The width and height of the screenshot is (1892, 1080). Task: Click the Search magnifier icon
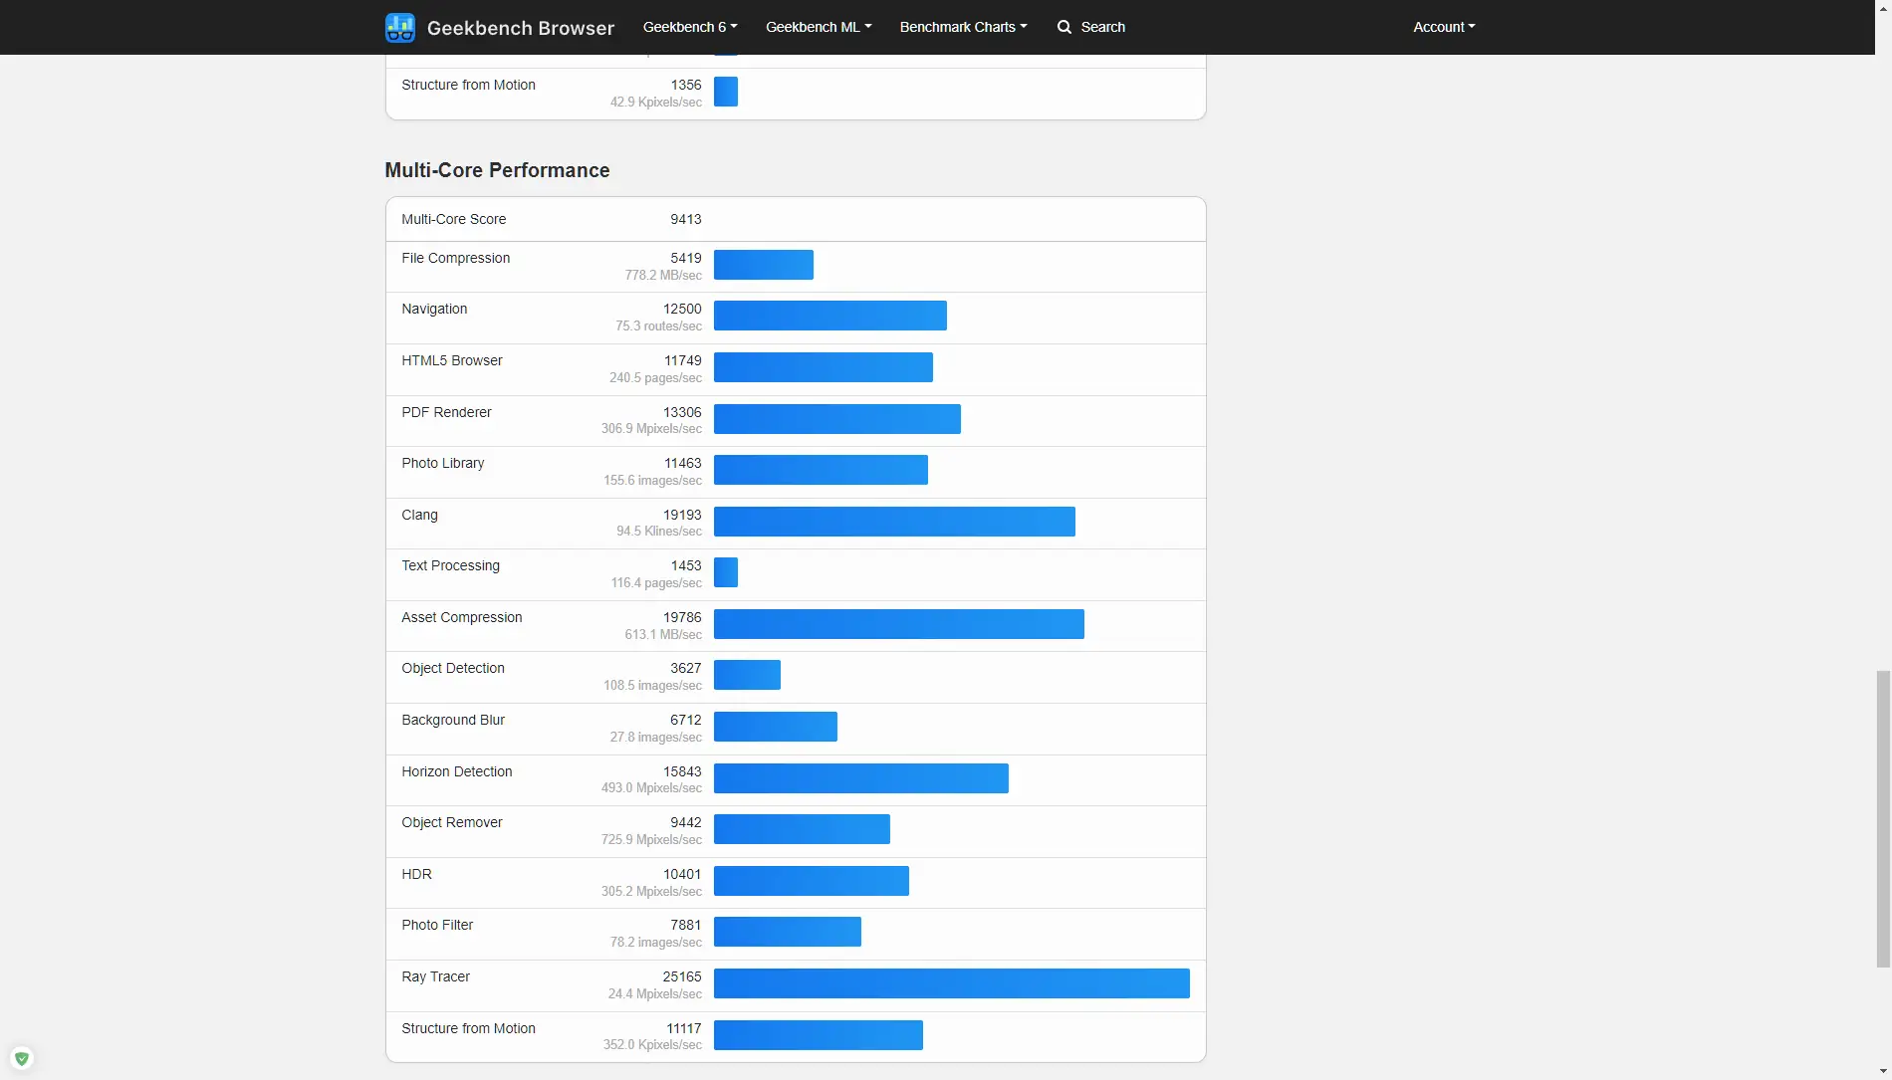pos(1064,27)
